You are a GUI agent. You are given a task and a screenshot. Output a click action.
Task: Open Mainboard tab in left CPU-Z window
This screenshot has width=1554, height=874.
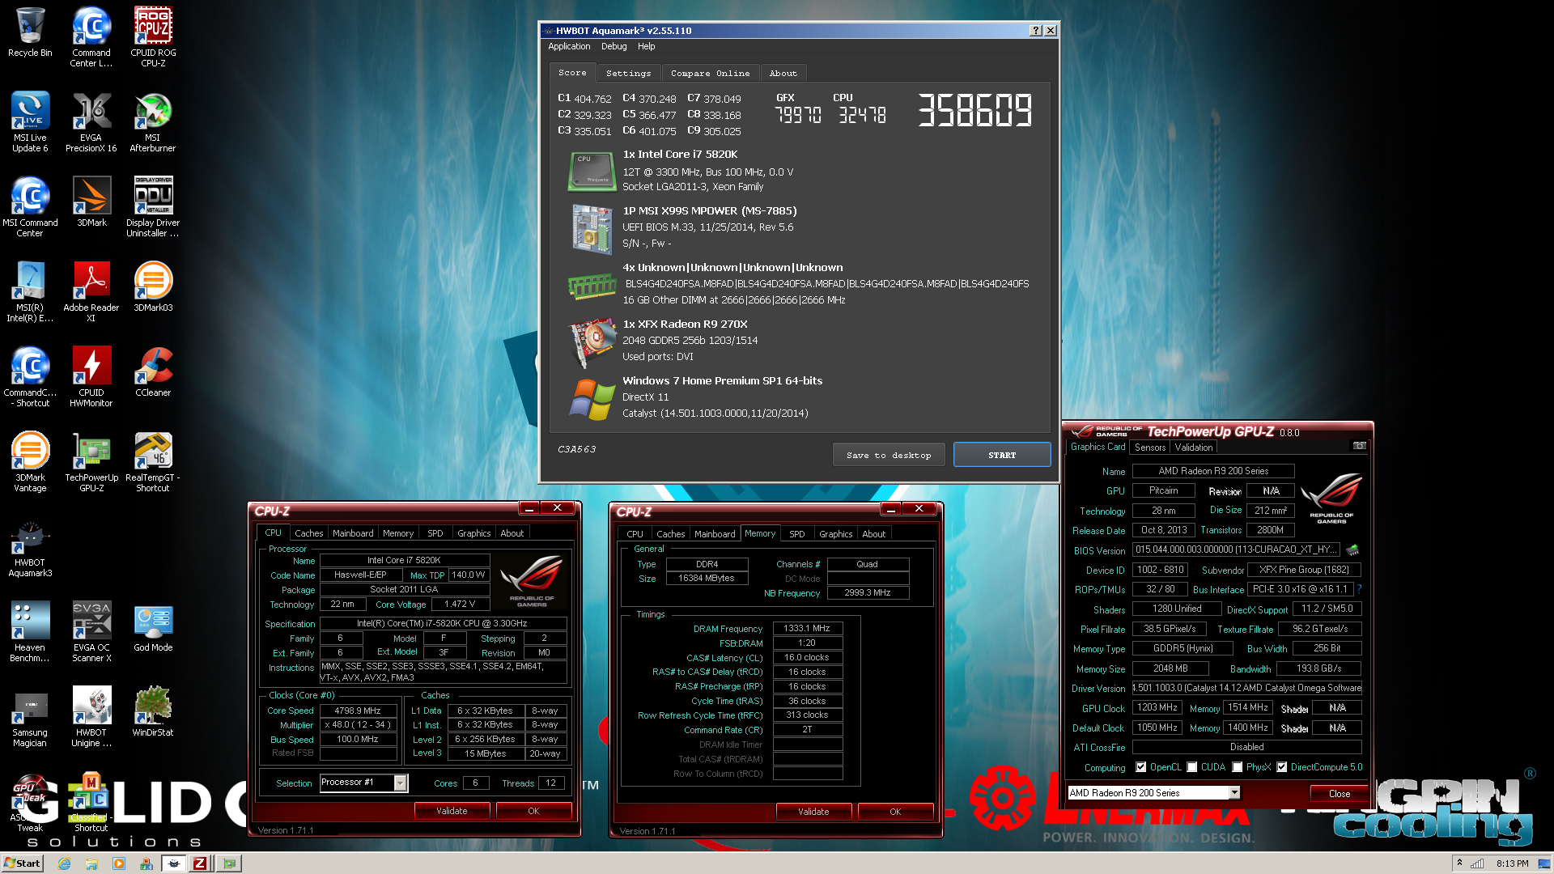coord(353,533)
